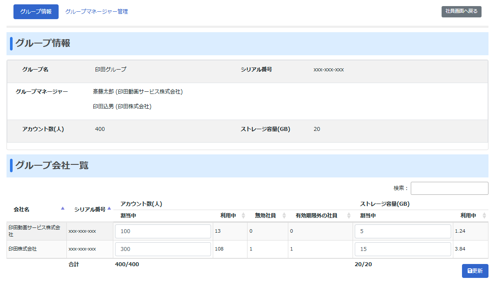The image size is (495, 284).
Task: Sort table by シリアル番号 column arrow
Action: pos(109,208)
